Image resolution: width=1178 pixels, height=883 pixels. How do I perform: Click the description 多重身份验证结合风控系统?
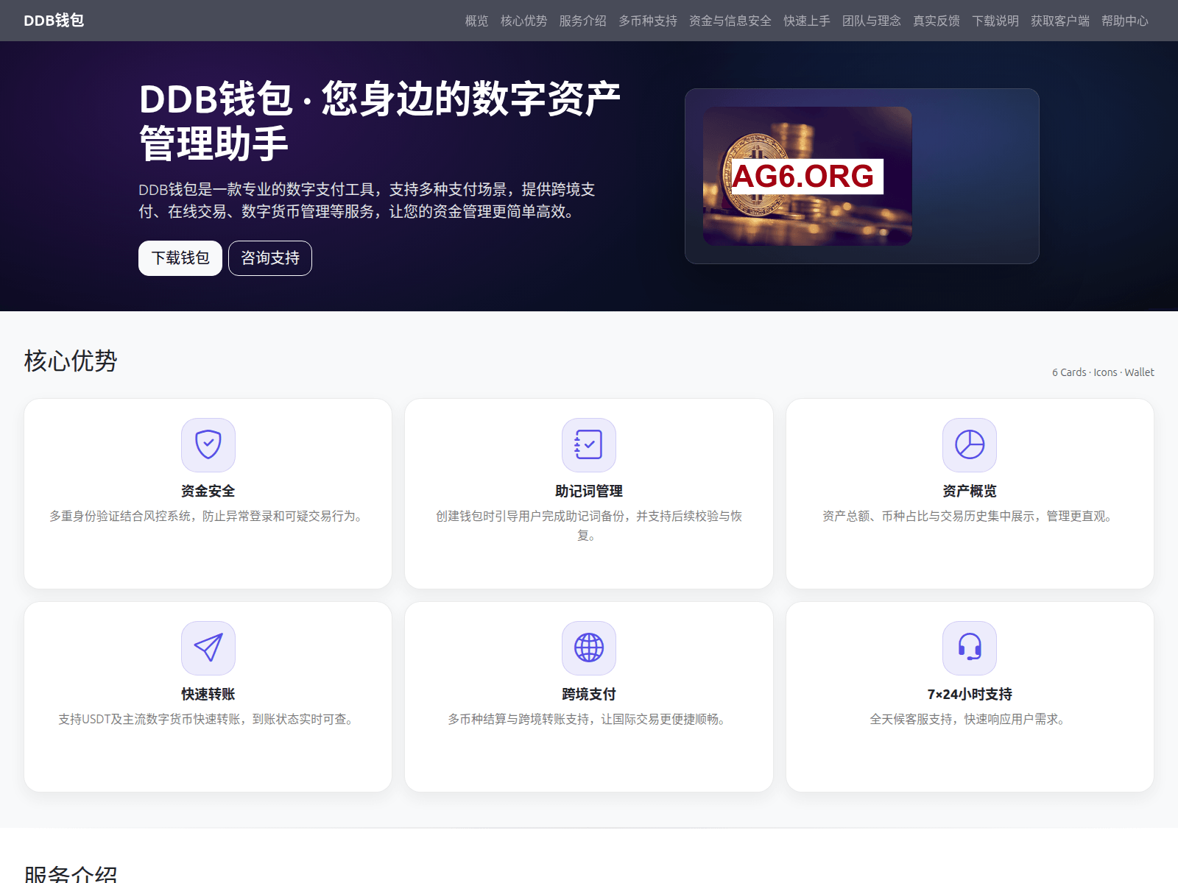point(208,516)
